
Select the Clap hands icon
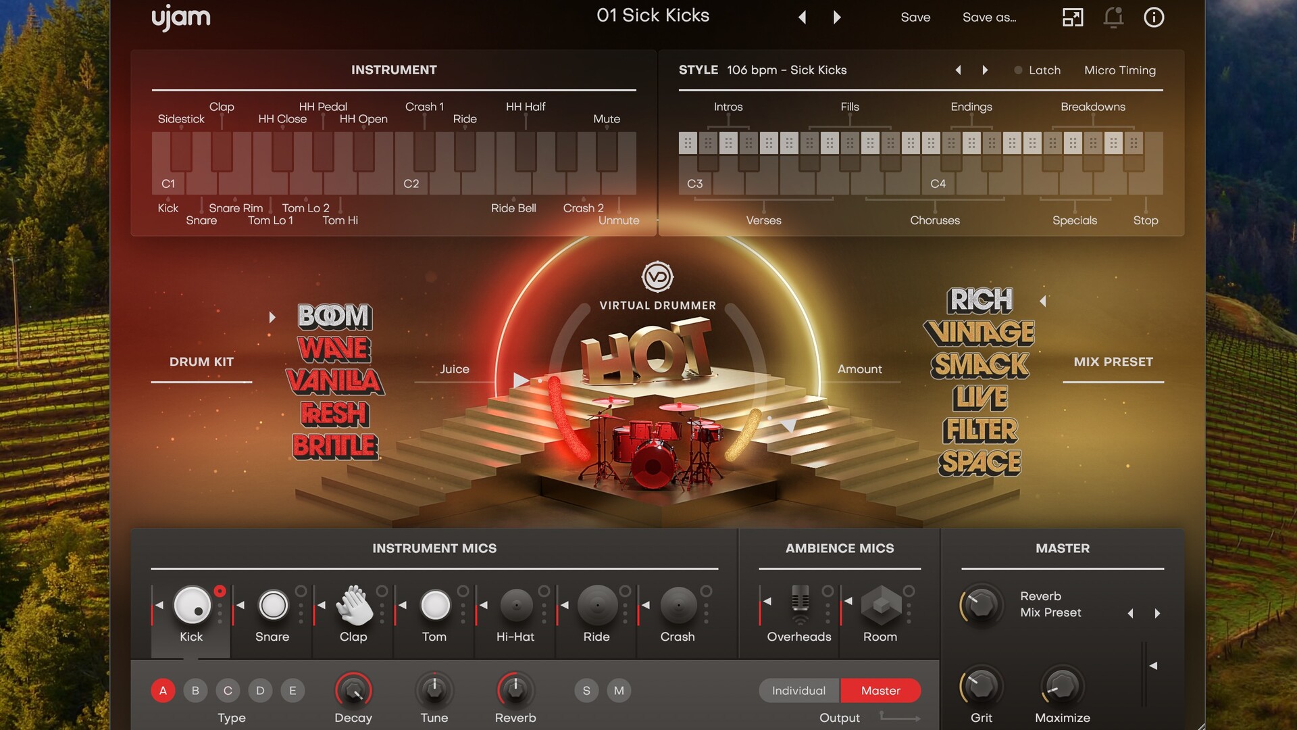pyautogui.click(x=354, y=605)
